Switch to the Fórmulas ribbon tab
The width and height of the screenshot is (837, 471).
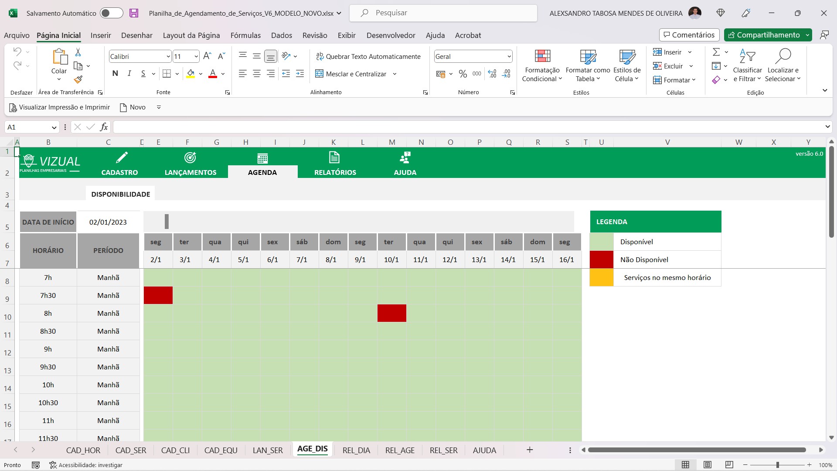[245, 35]
